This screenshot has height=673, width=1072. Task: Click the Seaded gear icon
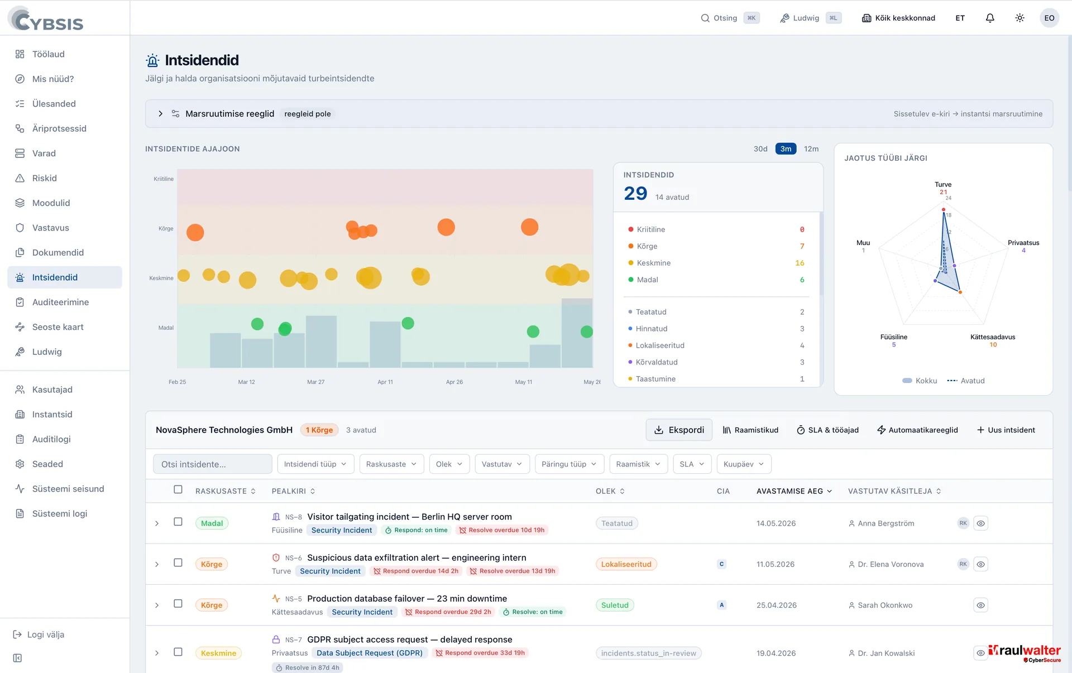(20, 464)
